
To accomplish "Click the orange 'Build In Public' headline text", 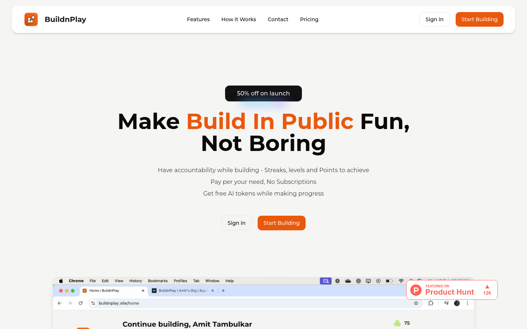I will [270, 121].
